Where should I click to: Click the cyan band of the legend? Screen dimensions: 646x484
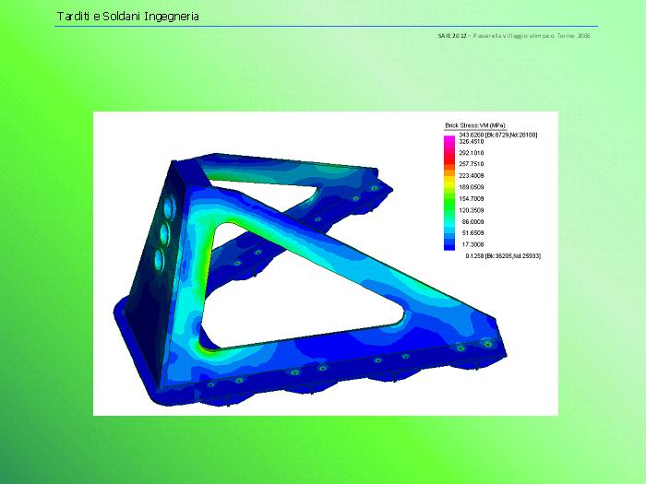[449, 222]
